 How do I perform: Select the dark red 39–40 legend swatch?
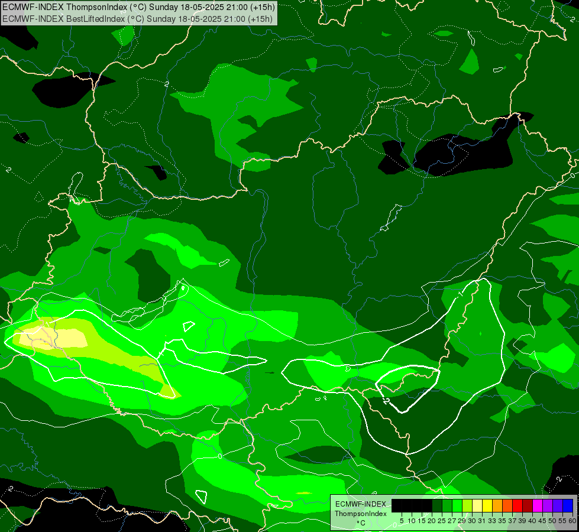pyautogui.click(x=528, y=505)
